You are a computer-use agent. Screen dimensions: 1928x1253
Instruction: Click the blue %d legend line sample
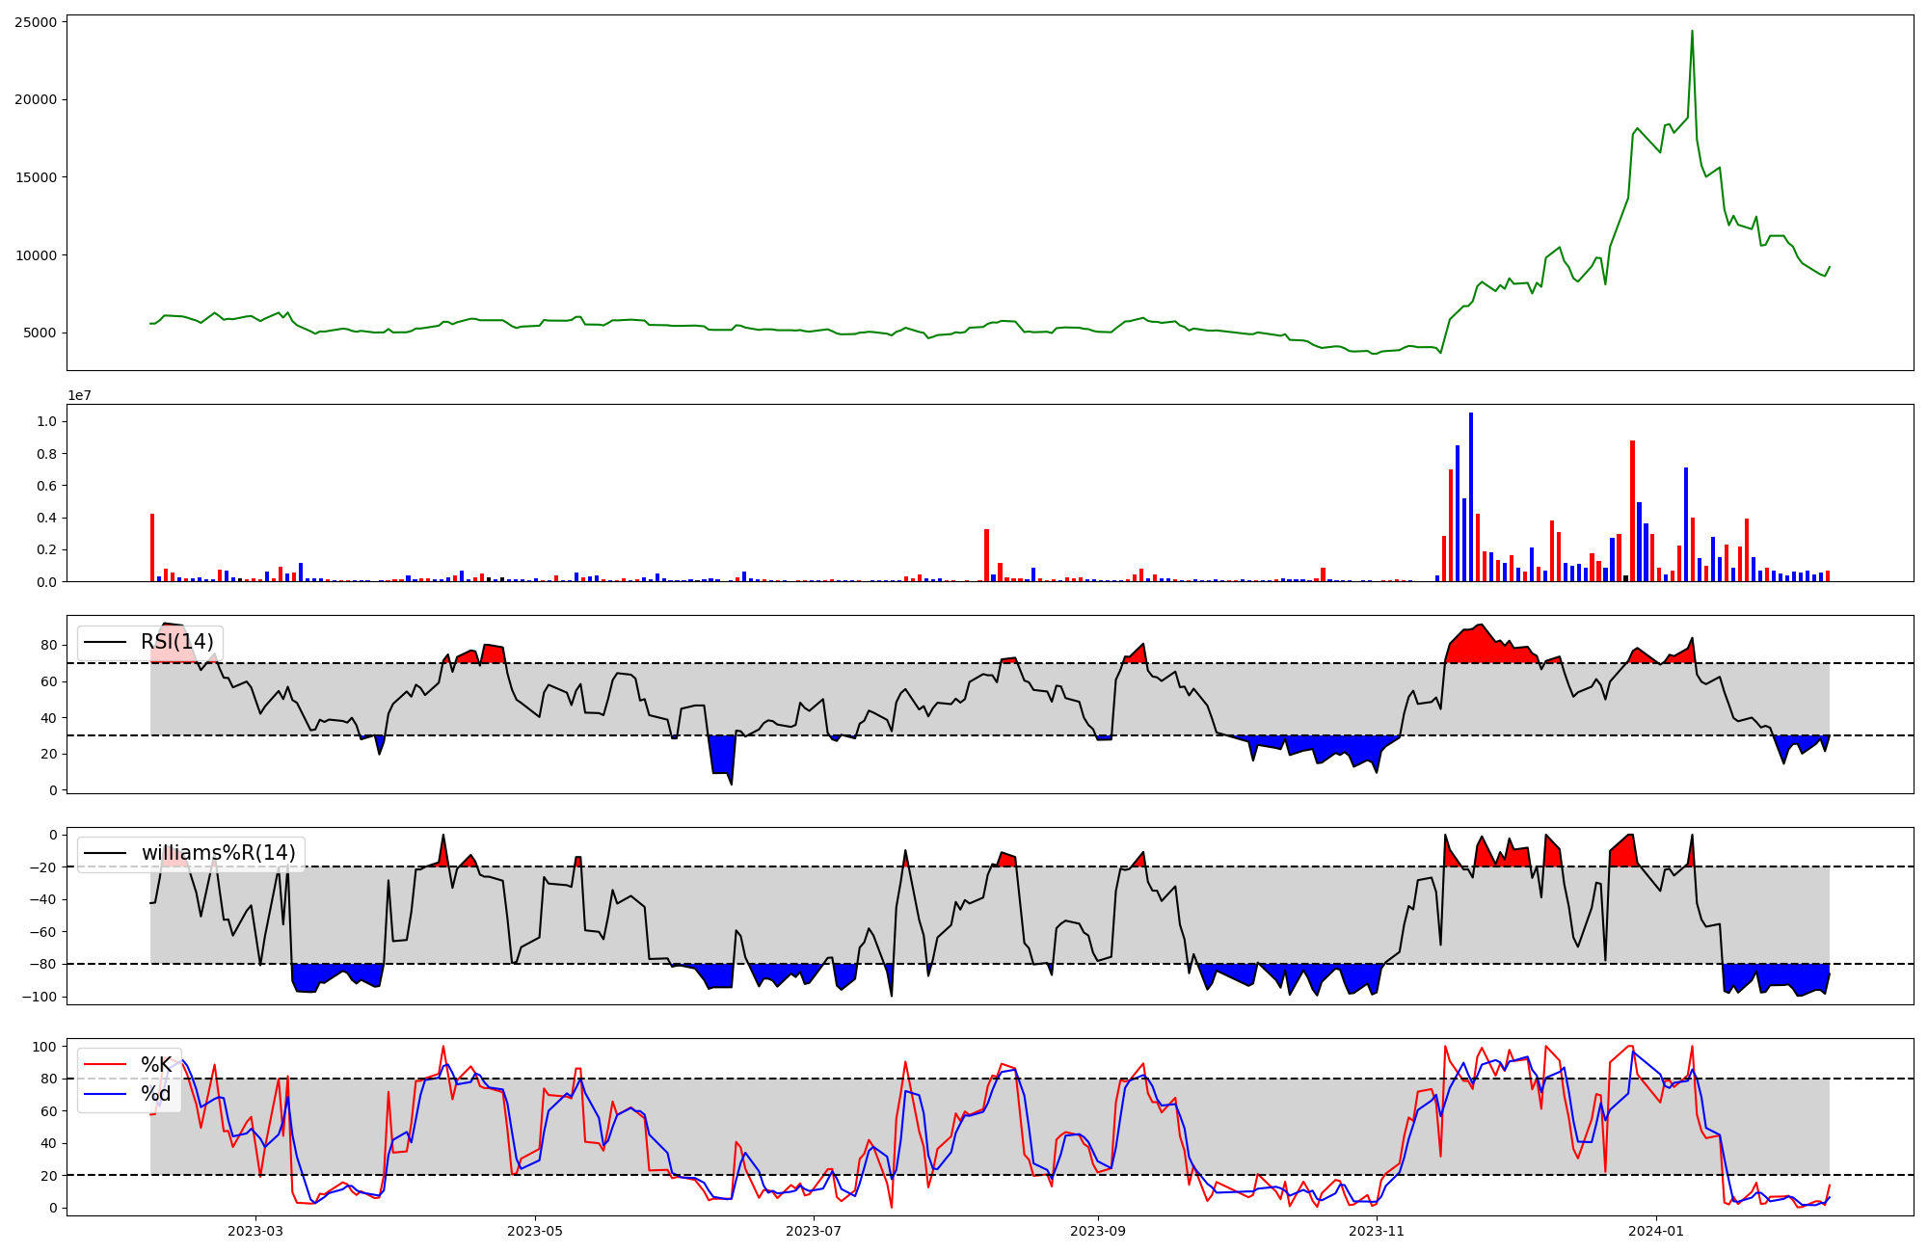pos(105,1094)
